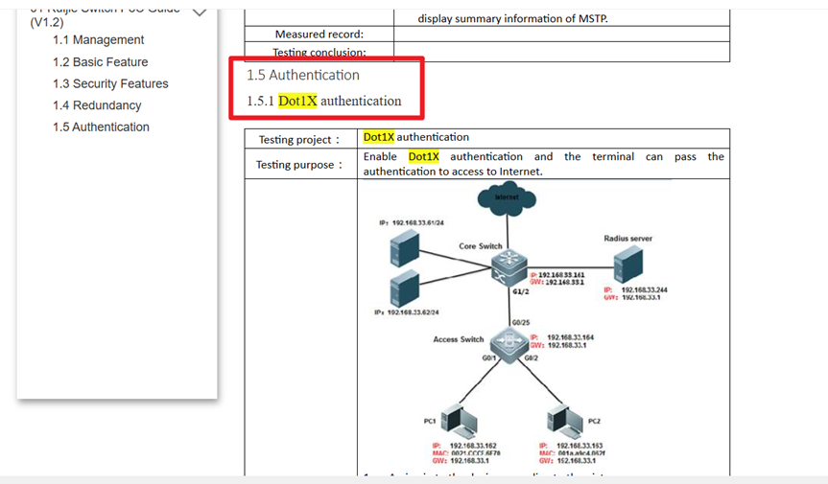
Task: Click the 1.5 Authentication document heading
Action: (x=303, y=76)
